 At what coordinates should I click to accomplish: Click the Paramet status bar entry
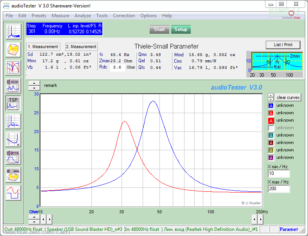(x=289, y=229)
